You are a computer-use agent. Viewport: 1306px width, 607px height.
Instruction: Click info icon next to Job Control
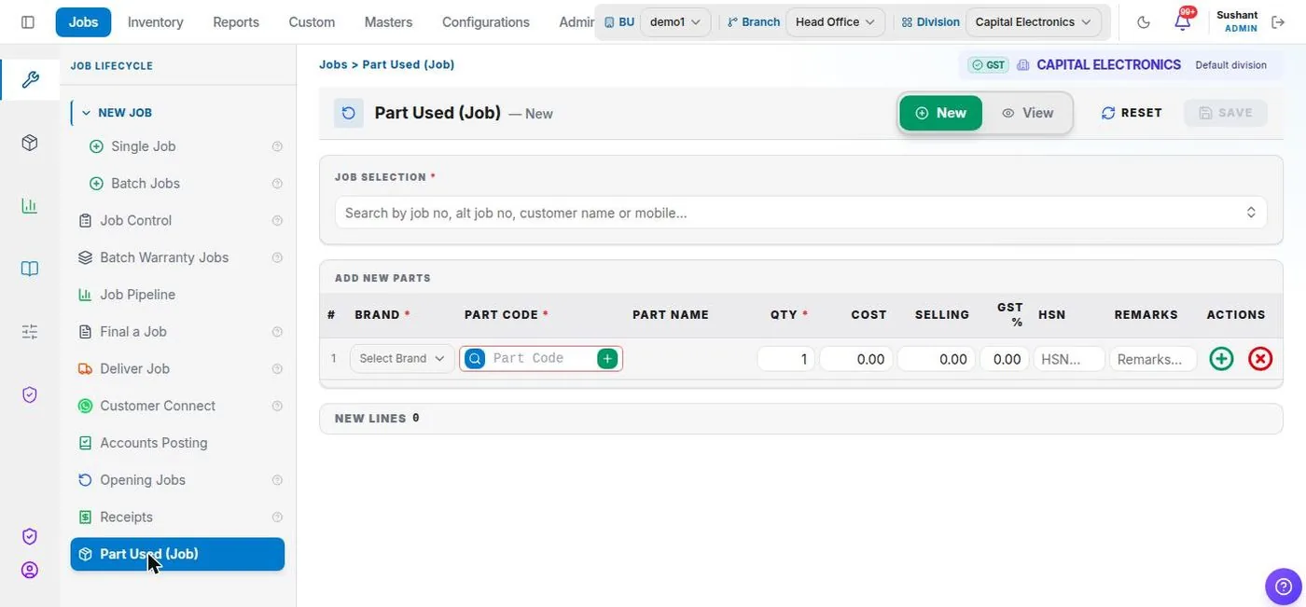pyautogui.click(x=277, y=221)
